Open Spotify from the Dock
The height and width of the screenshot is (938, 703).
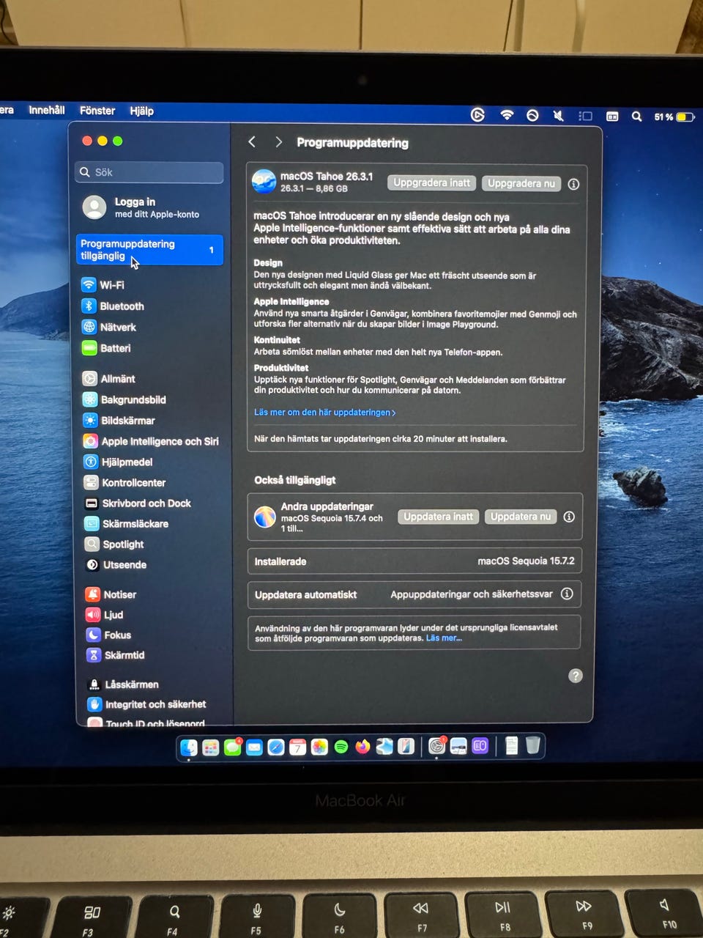point(341,747)
